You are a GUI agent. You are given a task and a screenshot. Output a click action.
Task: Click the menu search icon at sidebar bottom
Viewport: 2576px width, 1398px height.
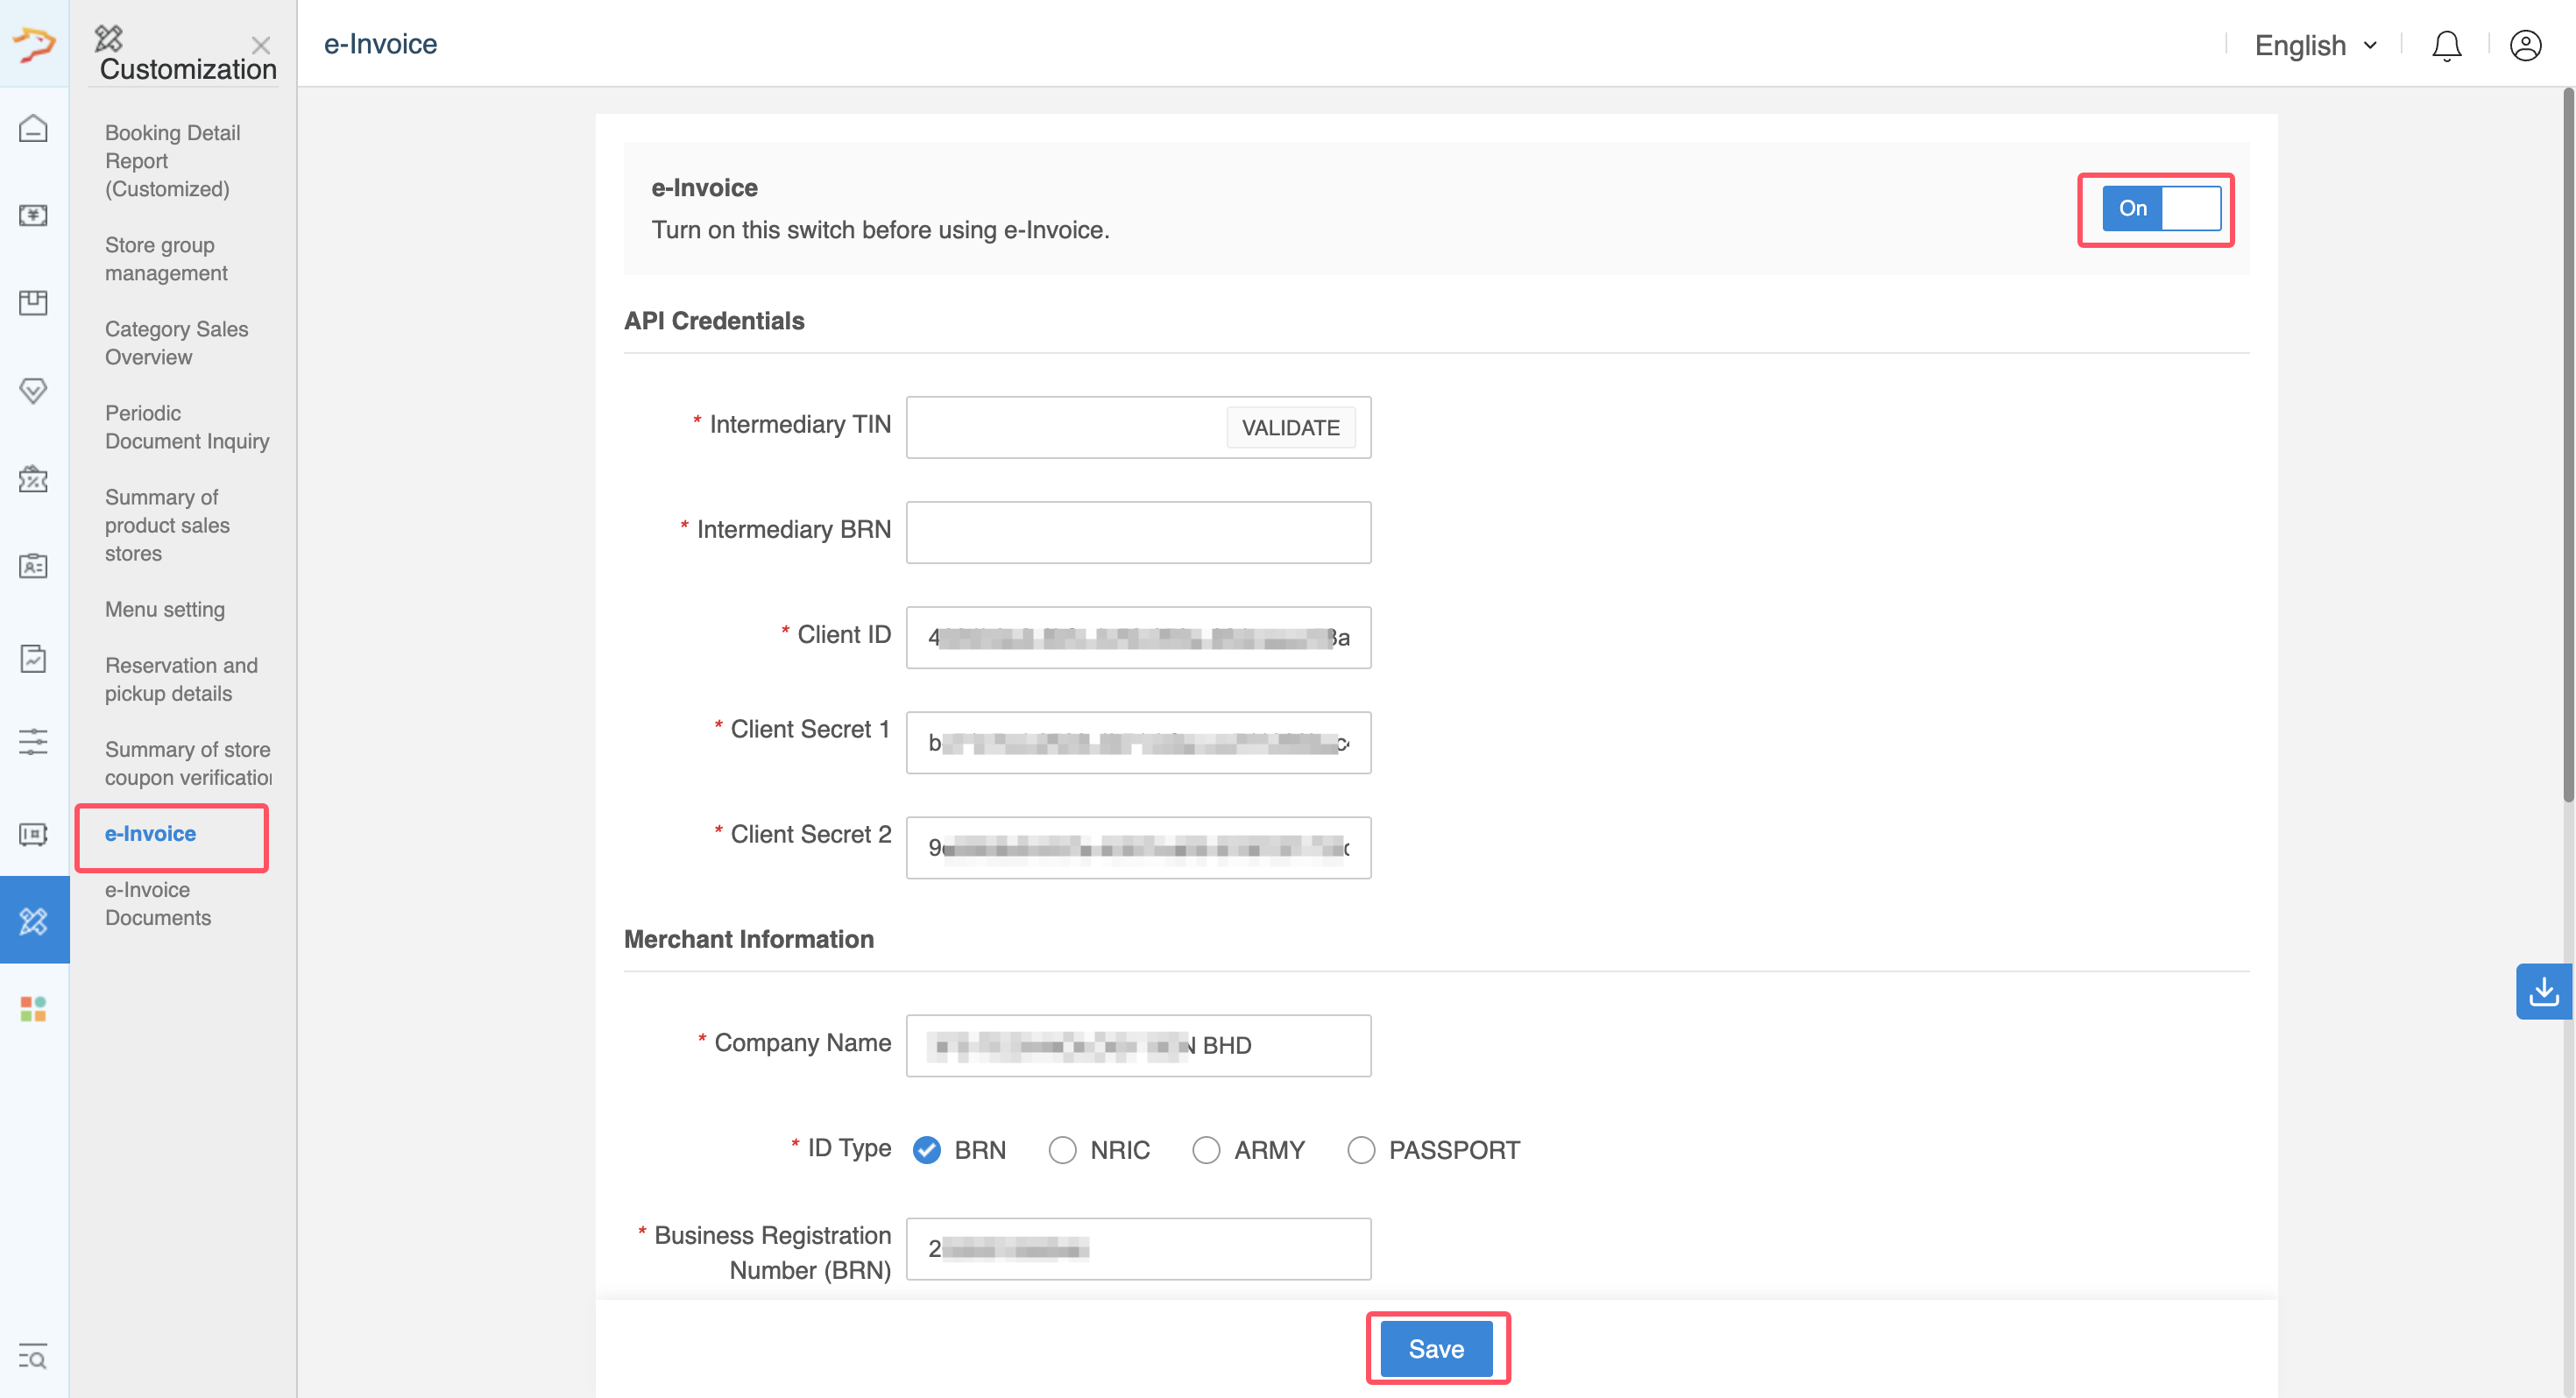click(34, 1357)
